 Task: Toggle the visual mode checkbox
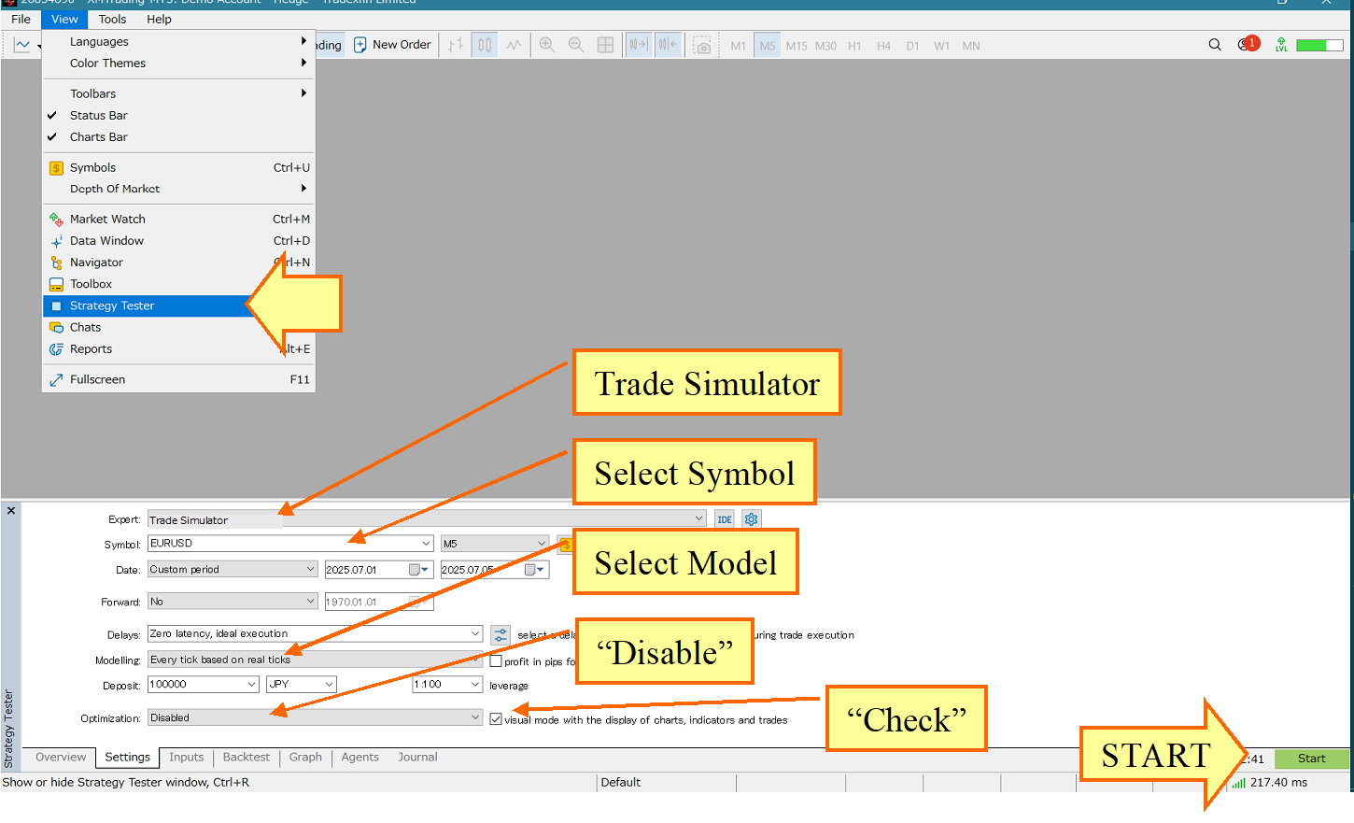(x=496, y=718)
